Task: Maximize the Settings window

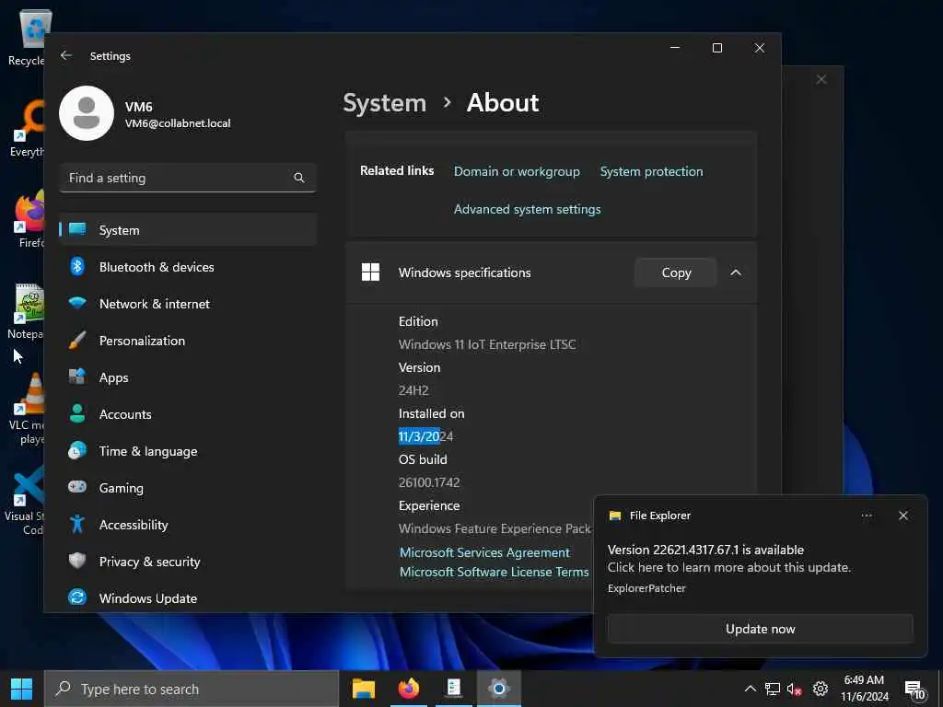Action: tap(716, 48)
